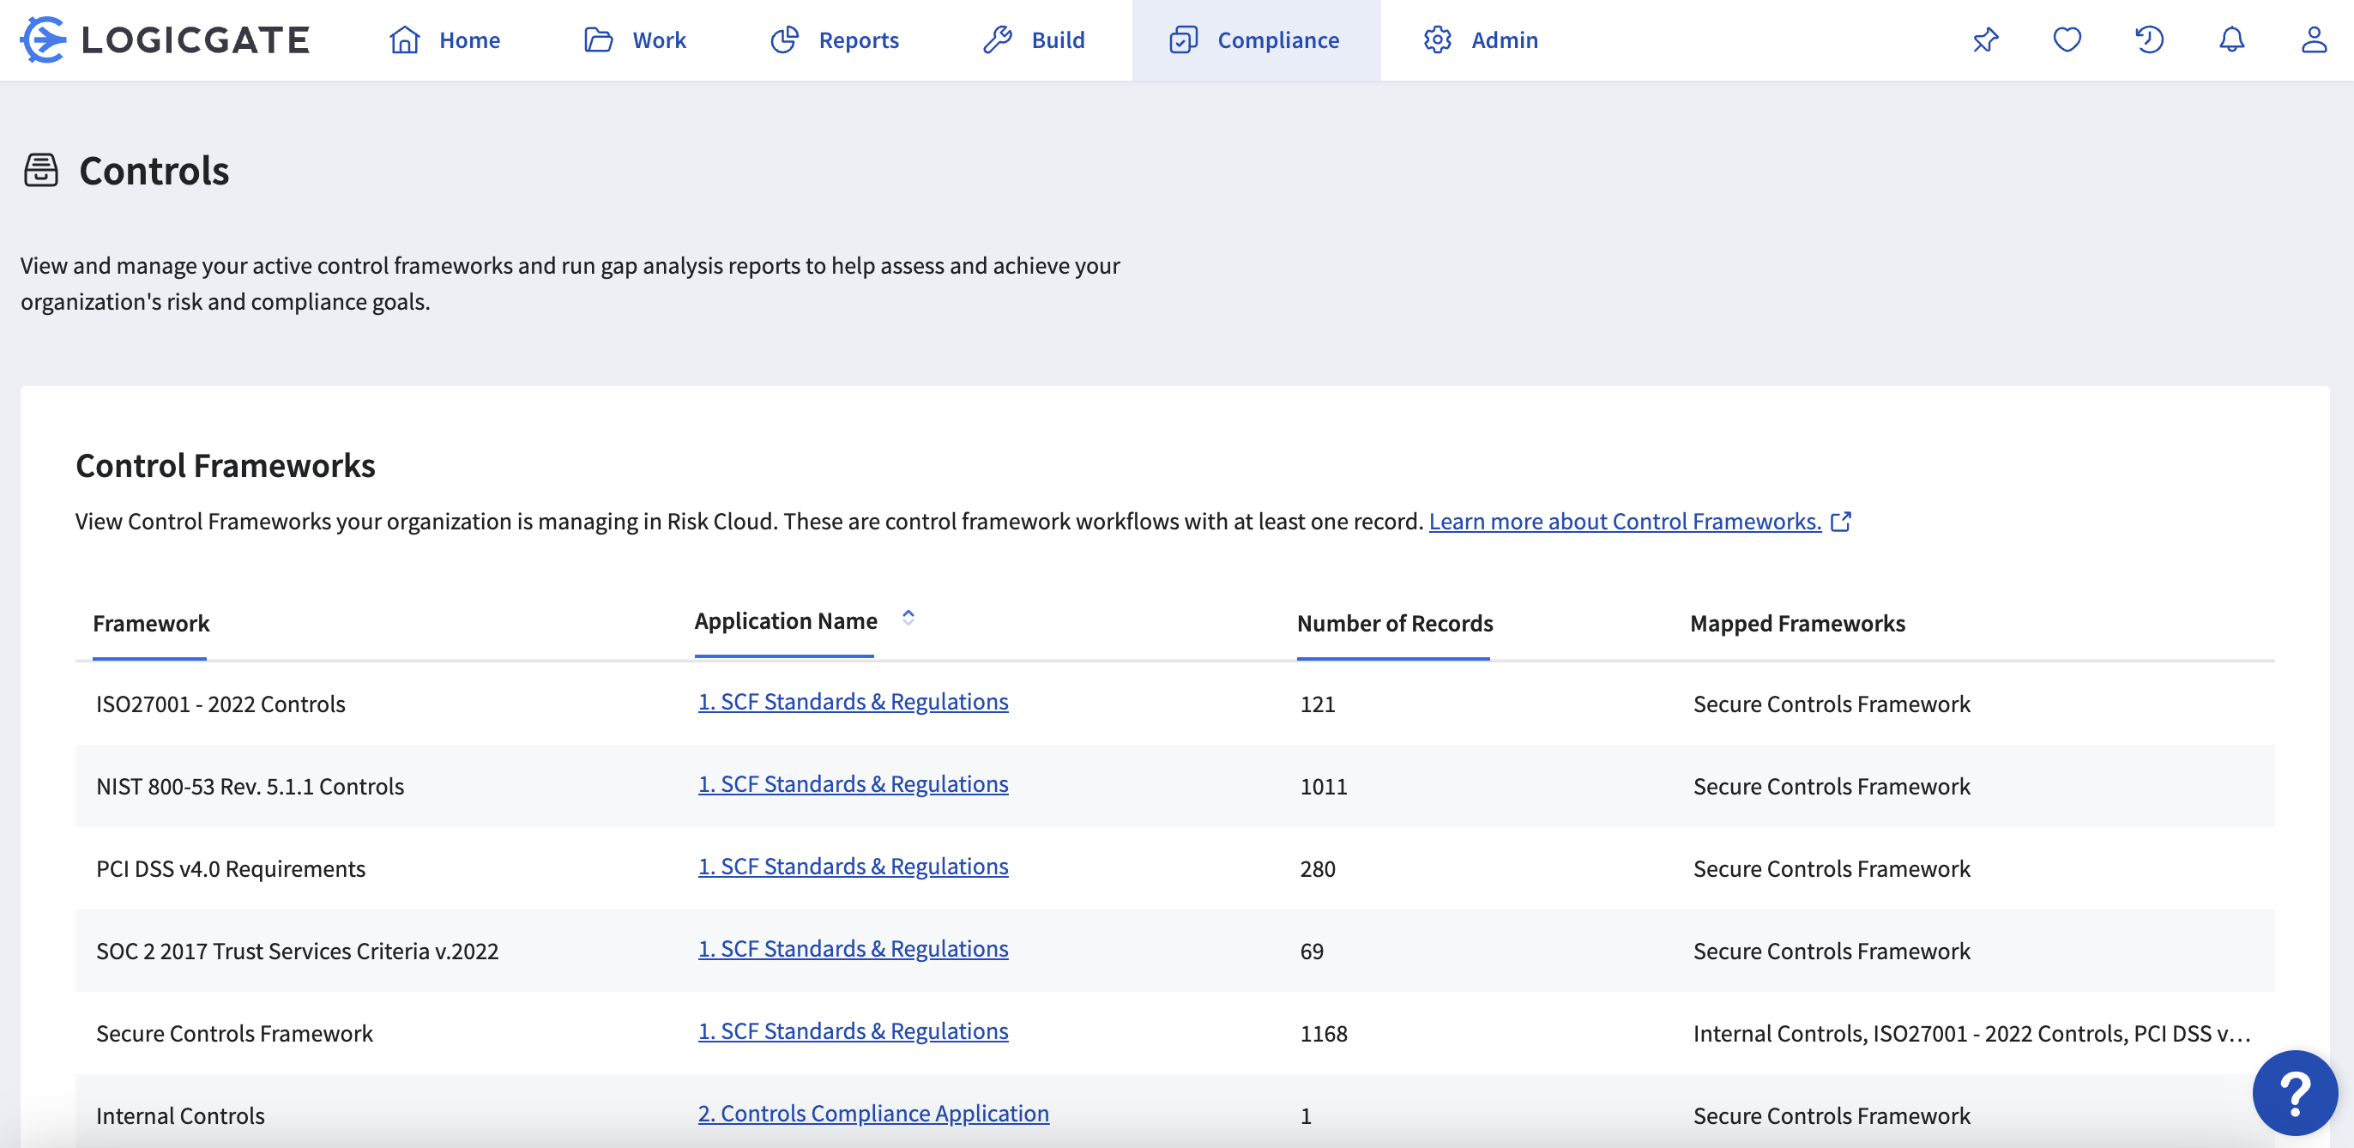Open the help question mark button
Viewport: 2354px width, 1148px height.
2295,1091
